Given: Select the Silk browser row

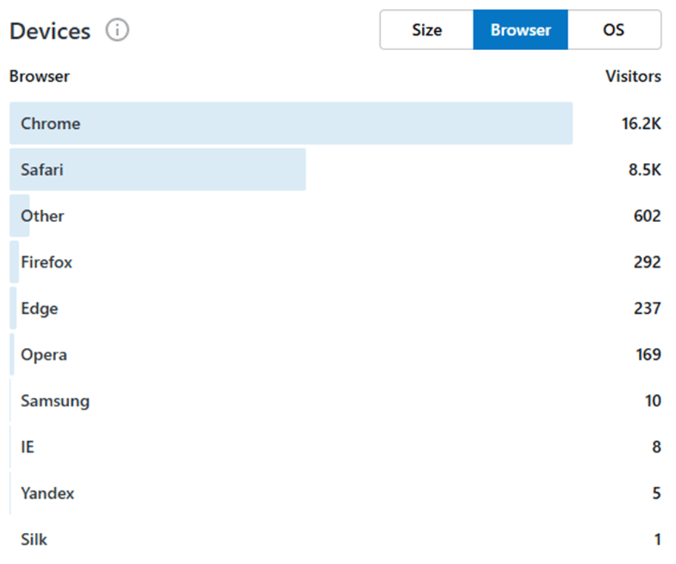Looking at the screenshot, I should pyautogui.click(x=34, y=540).
